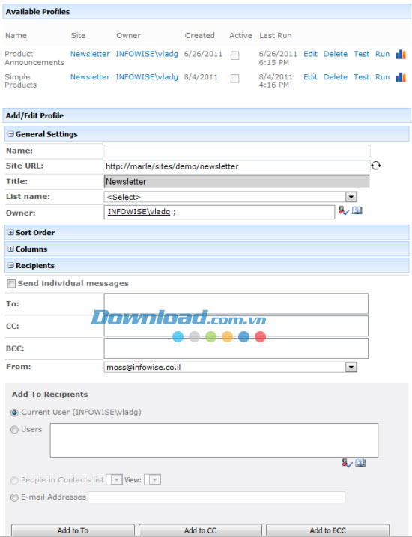Screen dimensions: 412x537
Task: Click refresh icon beside Site URL field
Action: point(376,166)
